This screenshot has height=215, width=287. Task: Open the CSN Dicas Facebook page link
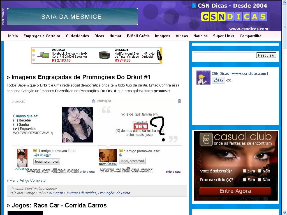coord(240,74)
